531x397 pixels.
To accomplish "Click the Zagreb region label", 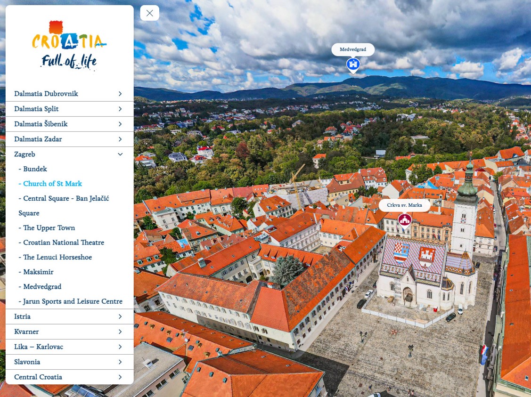I will (25, 154).
